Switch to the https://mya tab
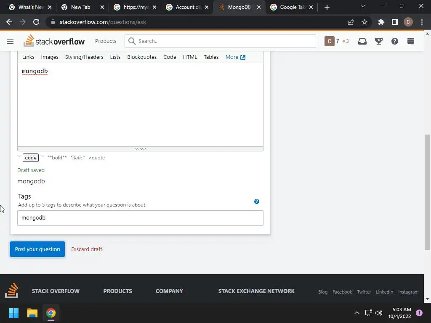The height and width of the screenshot is (323, 431). (x=135, y=7)
